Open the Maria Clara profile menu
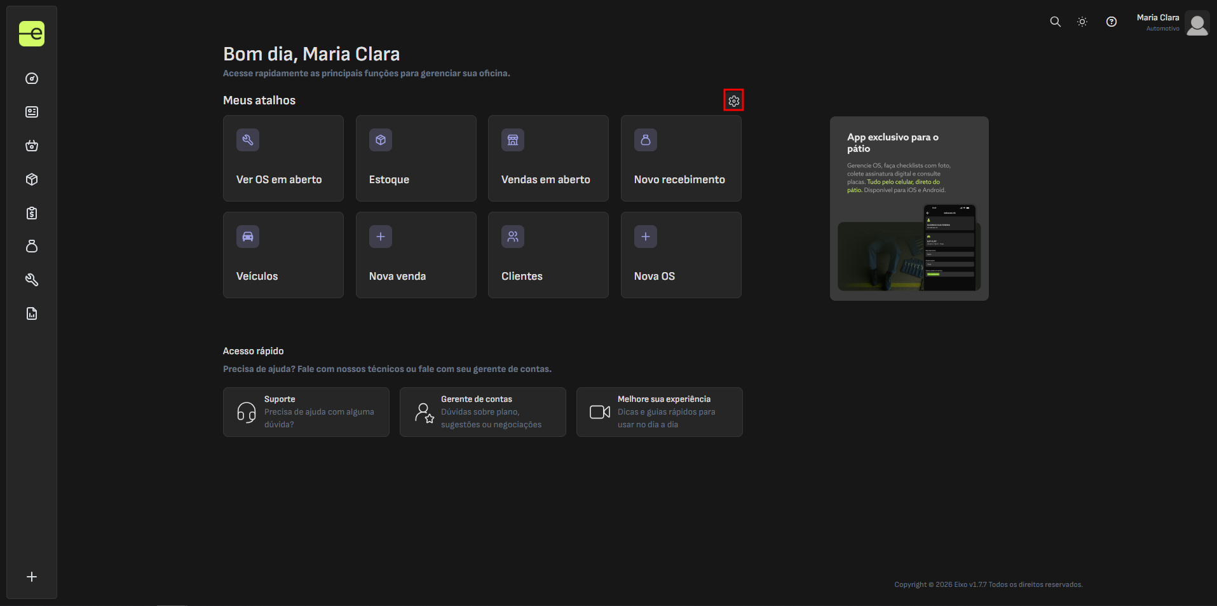This screenshot has width=1217, height=606. tap(1172, 23)
